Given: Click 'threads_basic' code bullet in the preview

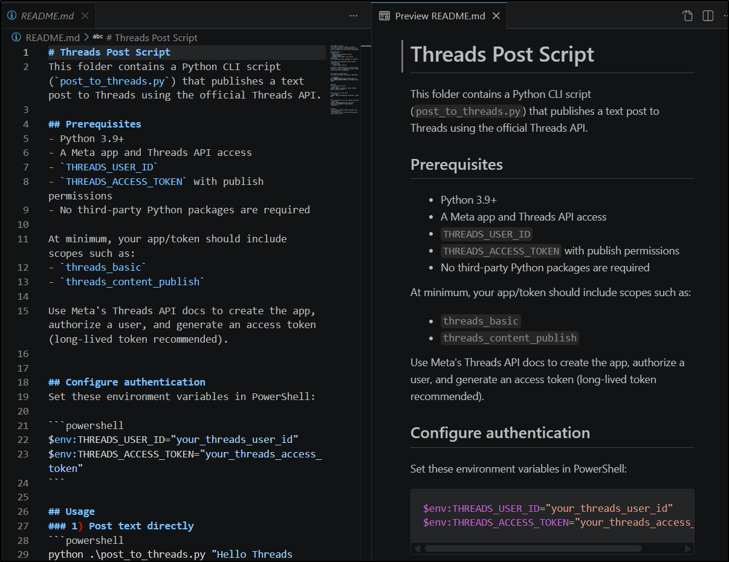Looking at the screenshot, I should 481,321.
